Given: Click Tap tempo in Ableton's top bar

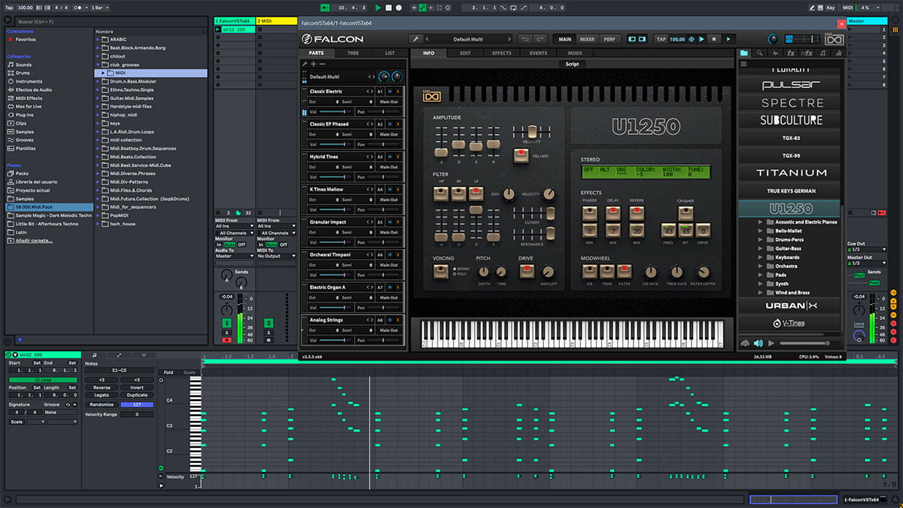Looking at the screenshot, I should tap(9, 8).
